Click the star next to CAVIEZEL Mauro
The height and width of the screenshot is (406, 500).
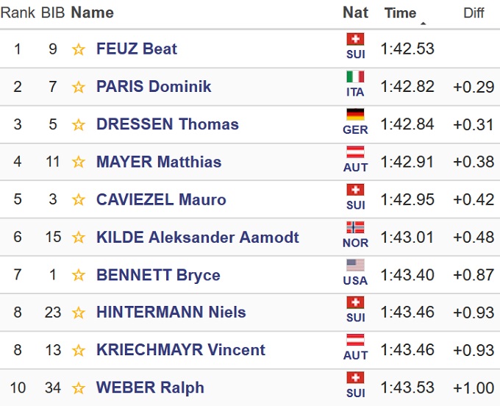79,199
